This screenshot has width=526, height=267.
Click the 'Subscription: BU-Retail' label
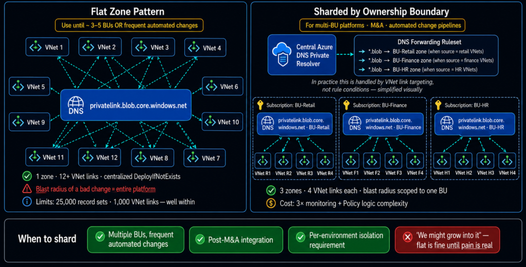(x=291, y=105)
